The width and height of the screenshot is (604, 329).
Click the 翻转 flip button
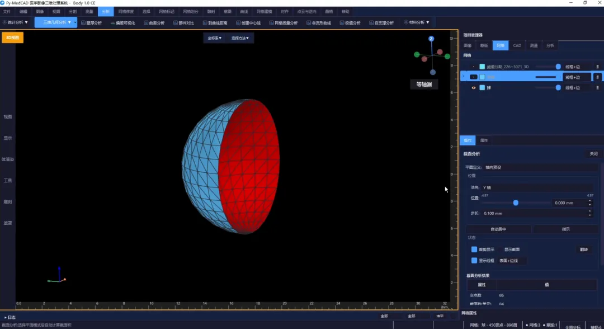[x=584, y=250]
